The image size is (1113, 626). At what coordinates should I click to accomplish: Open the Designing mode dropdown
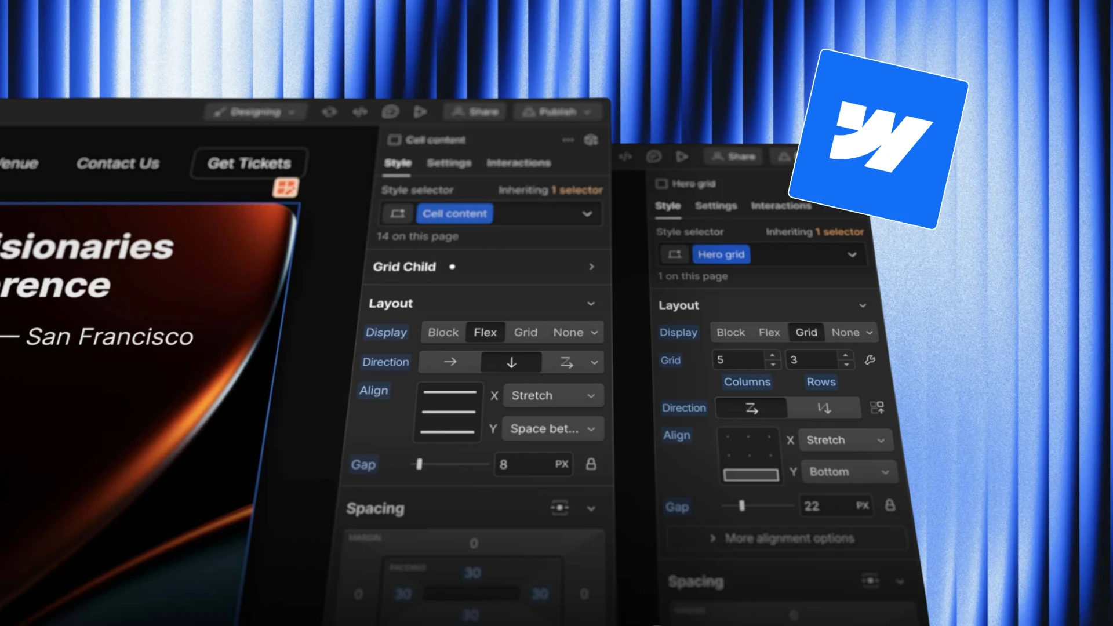pos(255,112)
